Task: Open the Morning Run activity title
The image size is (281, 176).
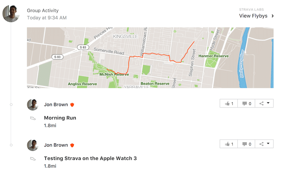Action: click(x=60, y=118)
